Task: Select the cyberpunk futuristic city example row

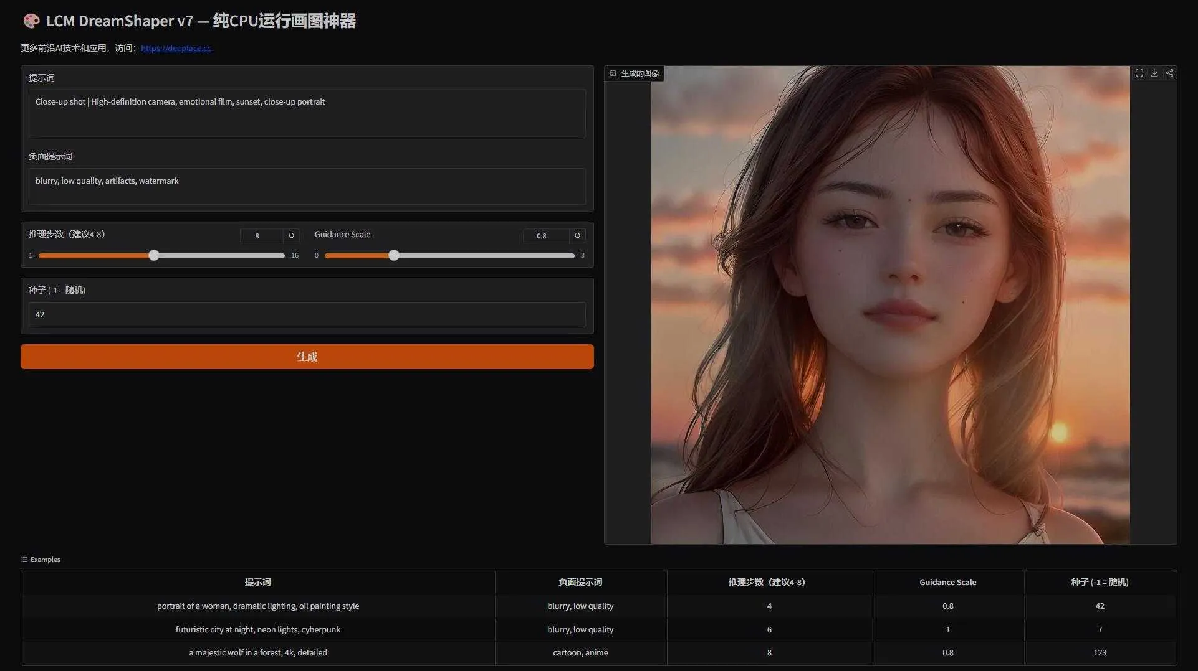Action: [x=257, y=629]
